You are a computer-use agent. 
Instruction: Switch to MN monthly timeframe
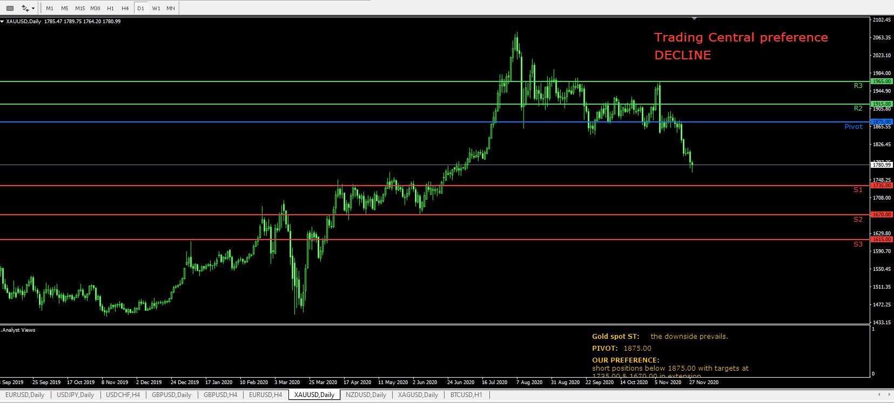tap(171, 8)
